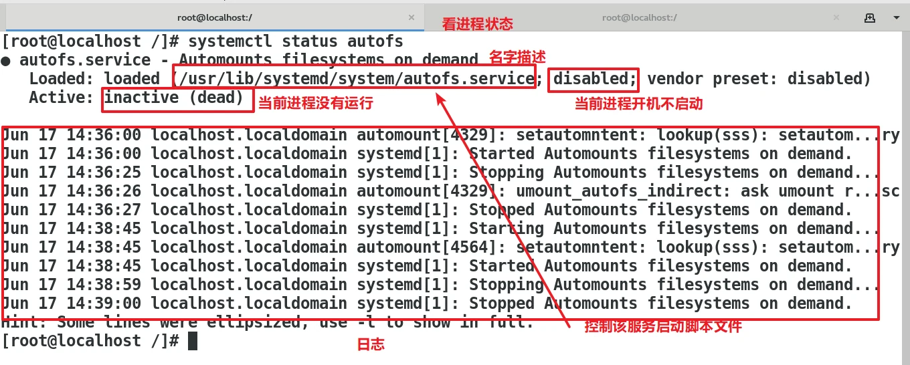The height and width of the screenshot is (365, 910).
Task: Click the 14:36:26 umount_autofs_indirect log line
Action: 450,191
